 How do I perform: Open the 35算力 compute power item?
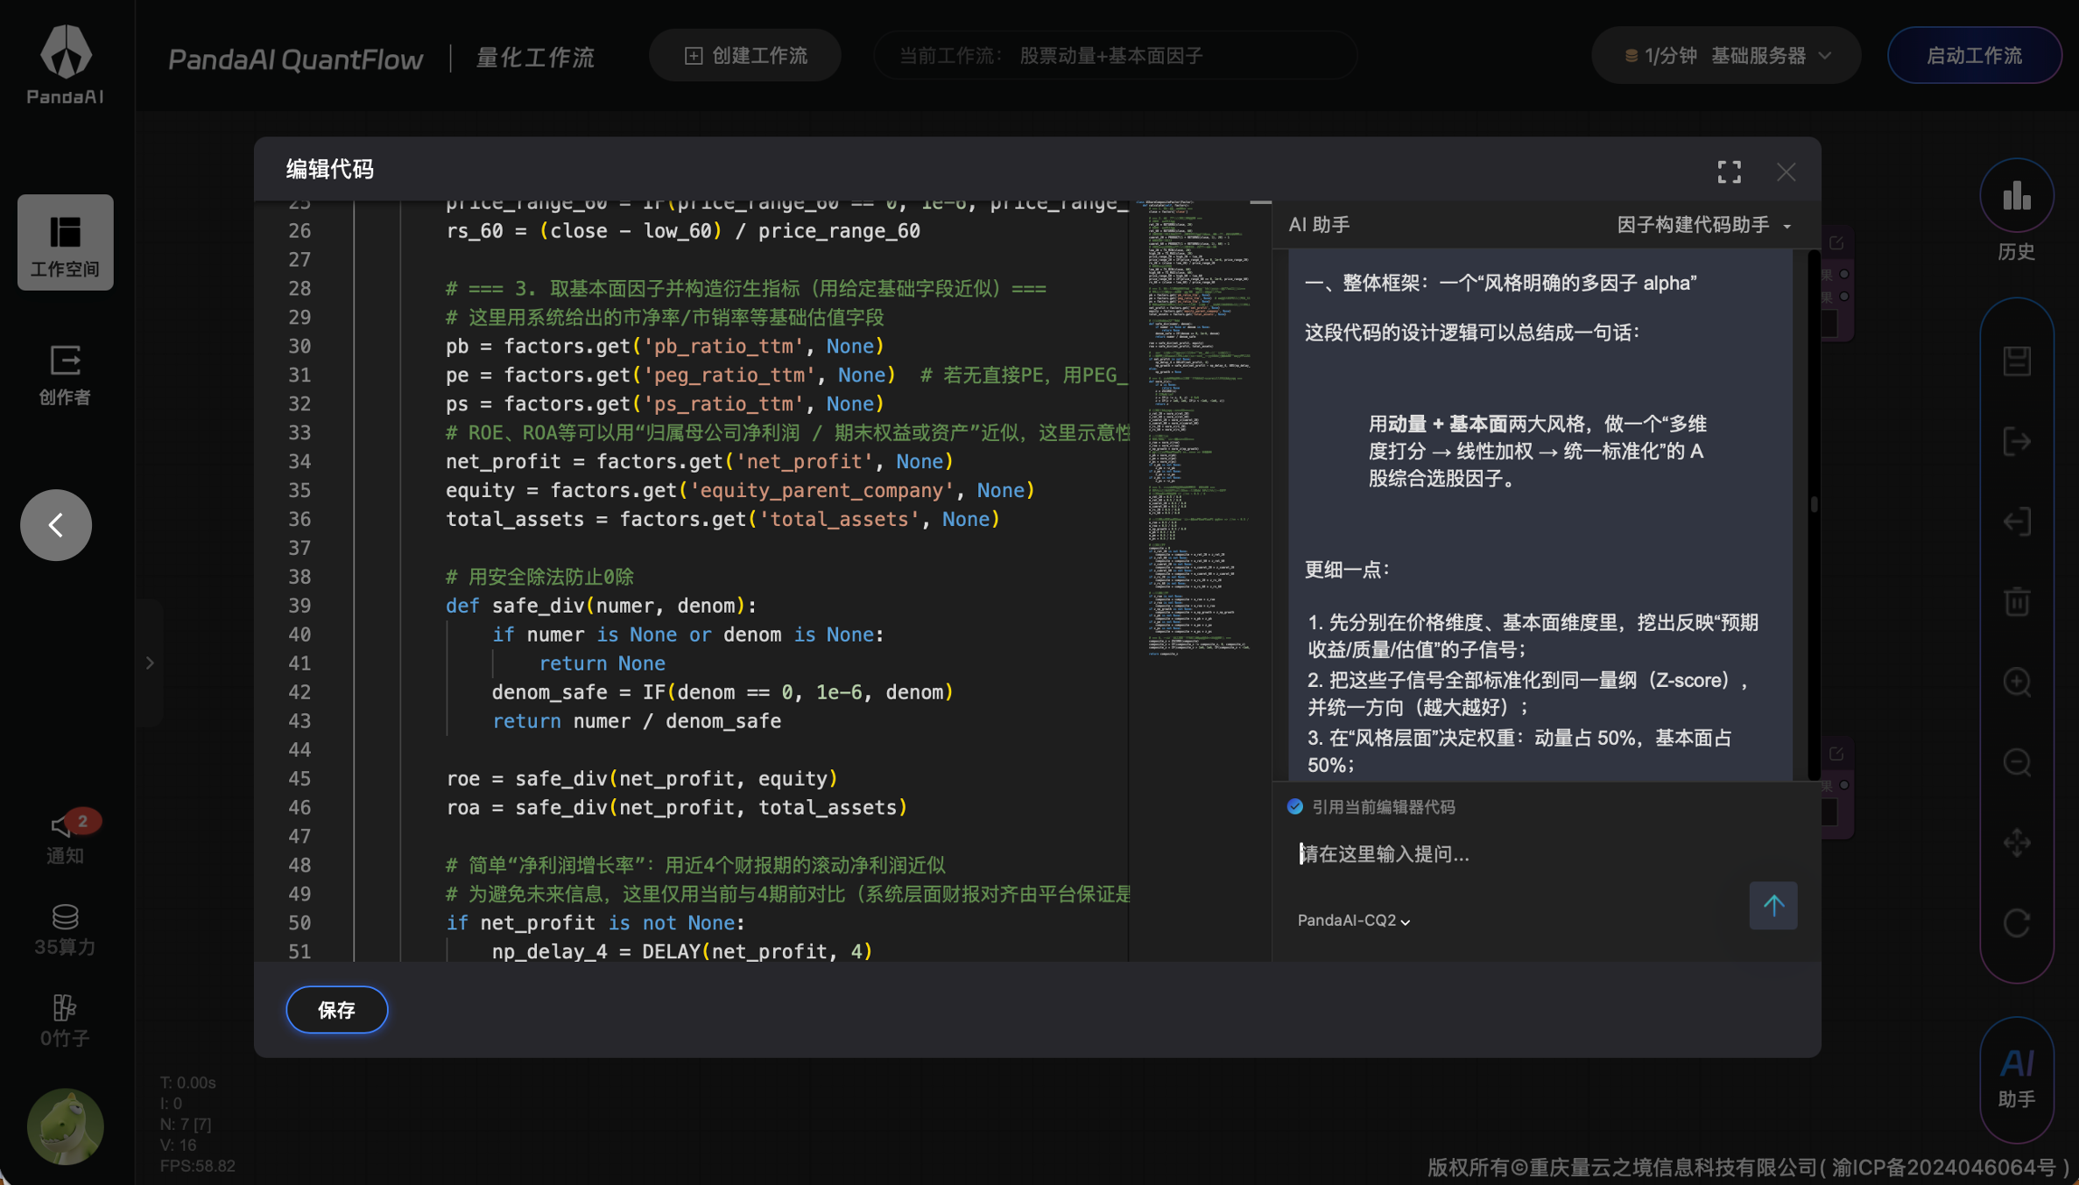(x=66, y=929)
